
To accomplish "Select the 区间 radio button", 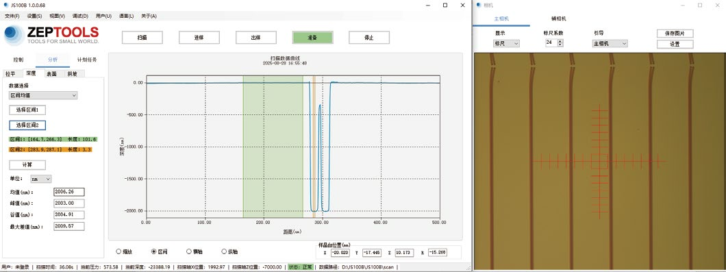I will 153,251.
